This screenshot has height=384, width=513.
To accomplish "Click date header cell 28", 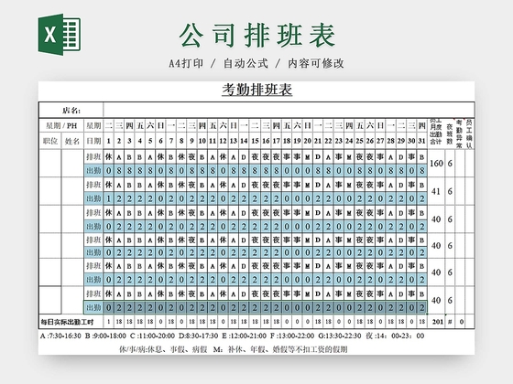I will [390, 141].
